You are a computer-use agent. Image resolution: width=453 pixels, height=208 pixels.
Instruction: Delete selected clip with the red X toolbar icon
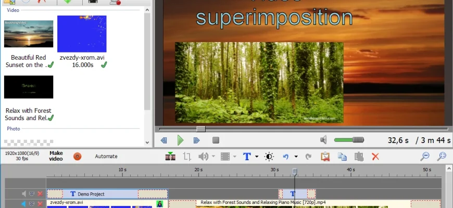point(375,157)
